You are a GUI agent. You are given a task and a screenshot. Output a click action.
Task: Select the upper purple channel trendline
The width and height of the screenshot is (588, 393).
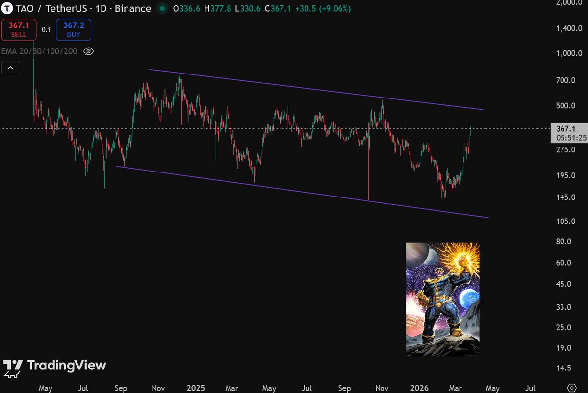click(x=316, y=90)
